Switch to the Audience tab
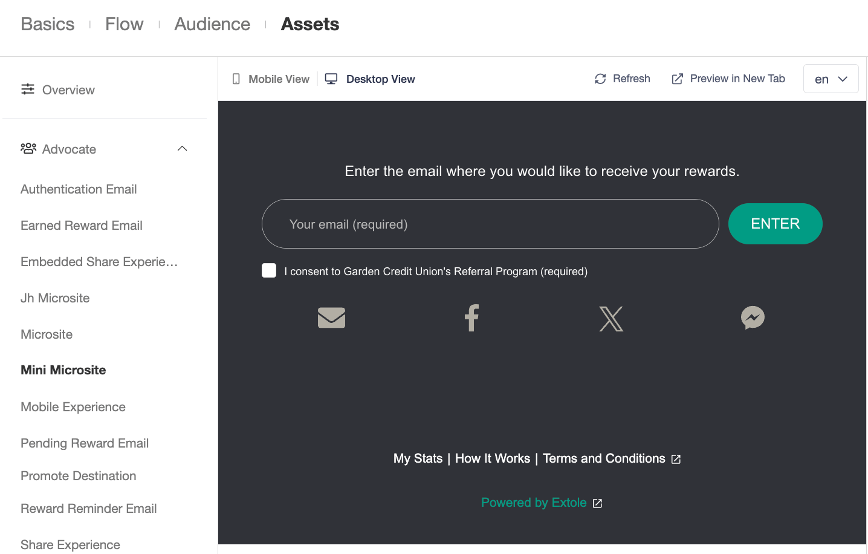Image resolution: width=868 pixels, height=554 pixels. (x=212, y=24)
